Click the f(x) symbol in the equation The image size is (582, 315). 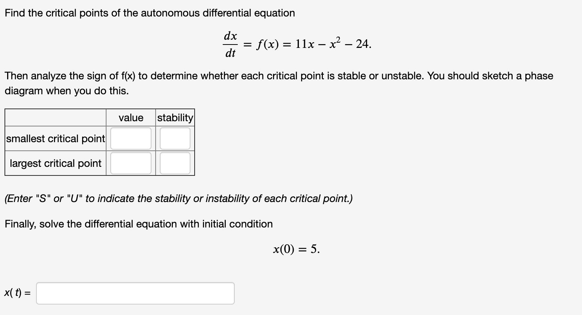[267, 44]
